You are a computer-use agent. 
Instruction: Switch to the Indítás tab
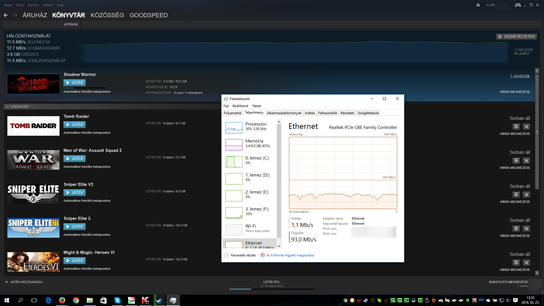pyautogui.click(x=310, y=113)
